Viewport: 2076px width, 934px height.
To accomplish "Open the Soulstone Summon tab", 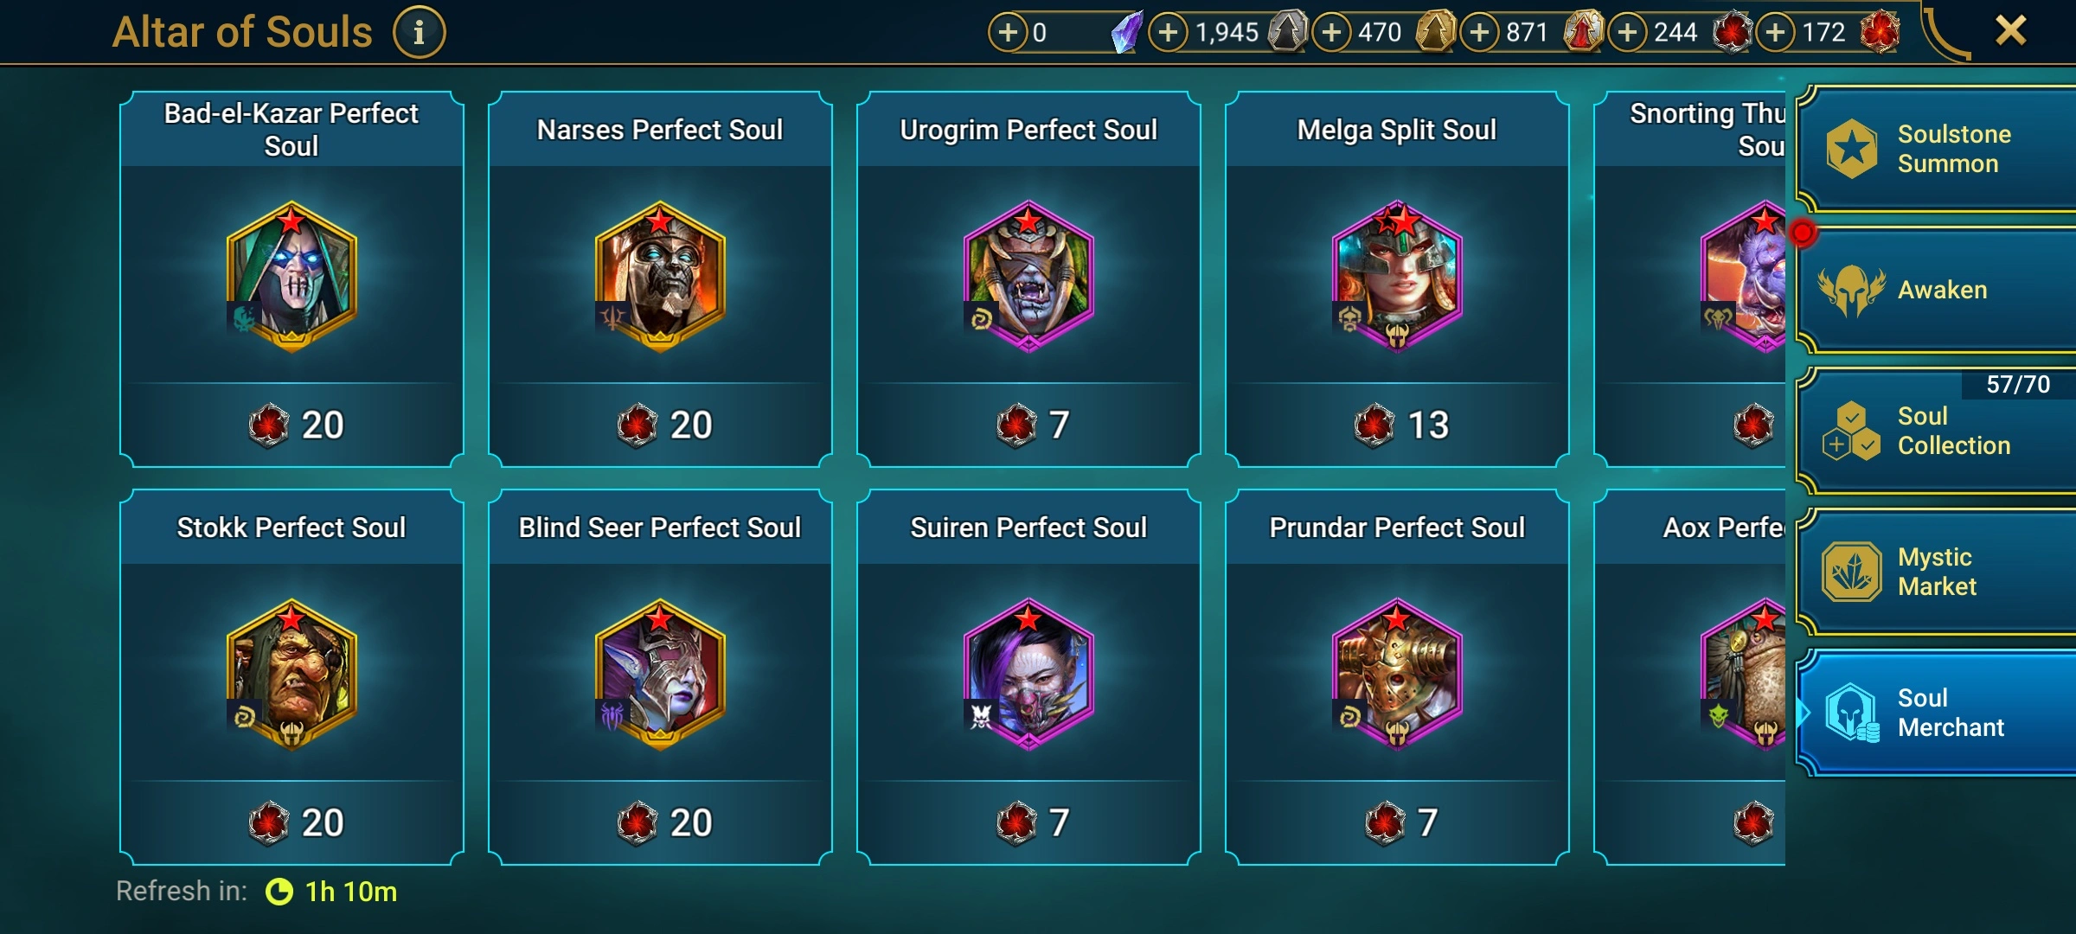I will [1936, 149].
